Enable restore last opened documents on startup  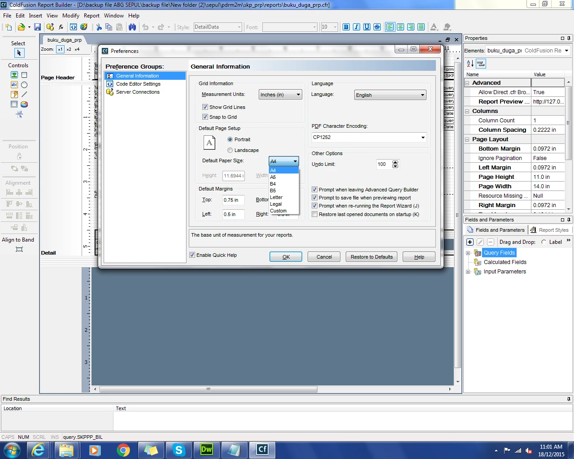pyautogui.click(x=314, y=214)
